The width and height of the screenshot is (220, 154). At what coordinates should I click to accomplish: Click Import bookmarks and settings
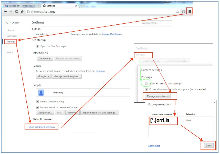pyautogui.click(x=99, y=113)
